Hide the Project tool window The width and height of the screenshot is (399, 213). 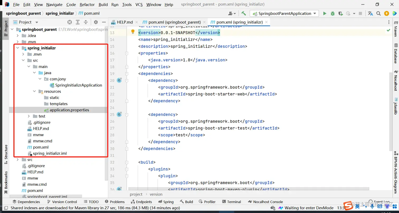click(104, 22)
